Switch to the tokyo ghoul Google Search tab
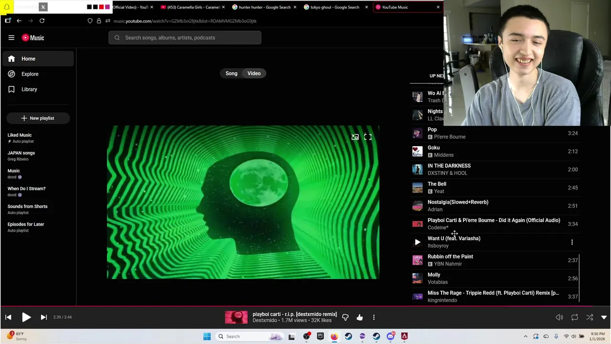 point(335,7)
